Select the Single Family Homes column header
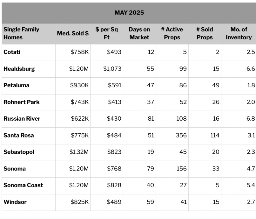Viewport: 256px width, 219px height. [21, 33]
